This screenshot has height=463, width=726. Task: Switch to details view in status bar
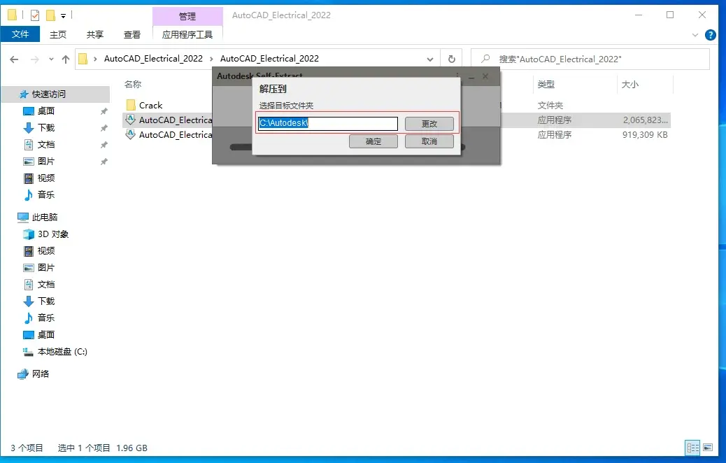point(692,448)
